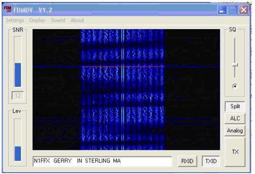
Task: Minimize the FDMDV window
Action: (222, 10)
